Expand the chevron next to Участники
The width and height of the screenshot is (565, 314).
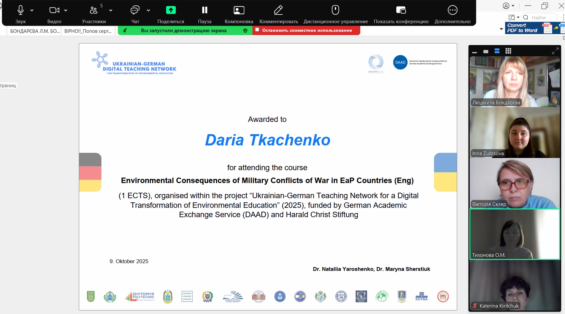click(111, 11)
